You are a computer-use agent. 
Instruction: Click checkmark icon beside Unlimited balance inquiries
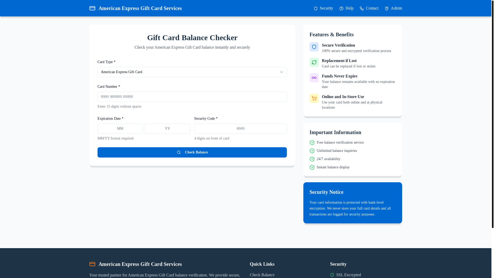click(312, 151)
